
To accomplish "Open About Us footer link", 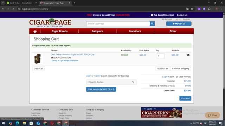I will [62, 113].
